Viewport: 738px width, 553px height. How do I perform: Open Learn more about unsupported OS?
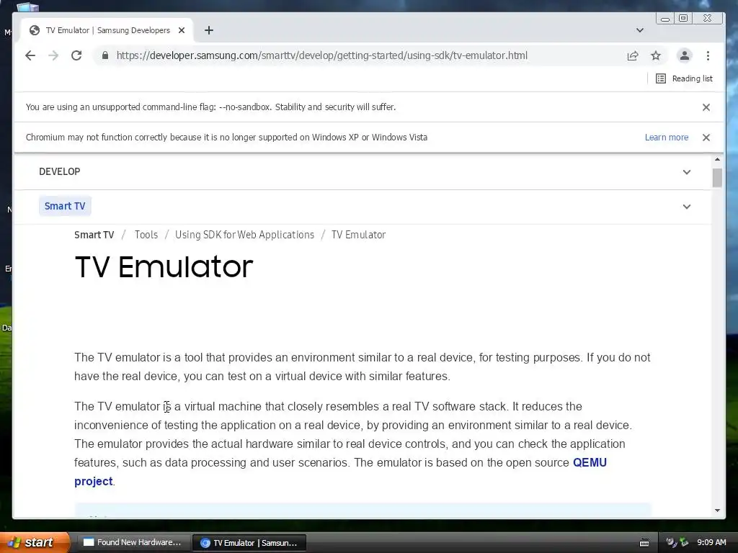point(667,138)
